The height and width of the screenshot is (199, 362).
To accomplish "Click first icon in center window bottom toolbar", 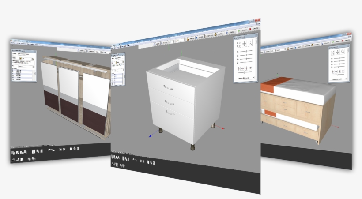I will (x=113, y=157).
